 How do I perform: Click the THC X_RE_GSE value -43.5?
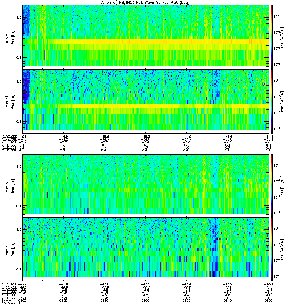[145, 284]
